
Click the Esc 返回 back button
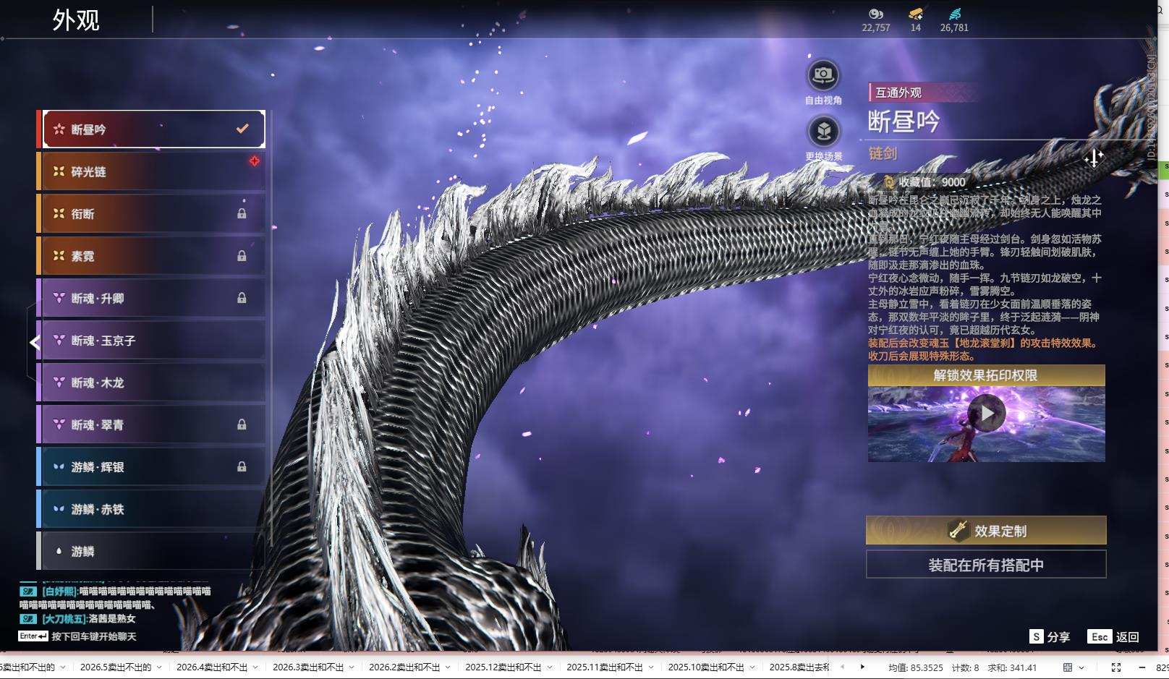point(1113,636)
